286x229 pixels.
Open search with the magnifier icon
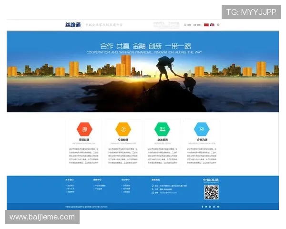(x=218, y=25)
